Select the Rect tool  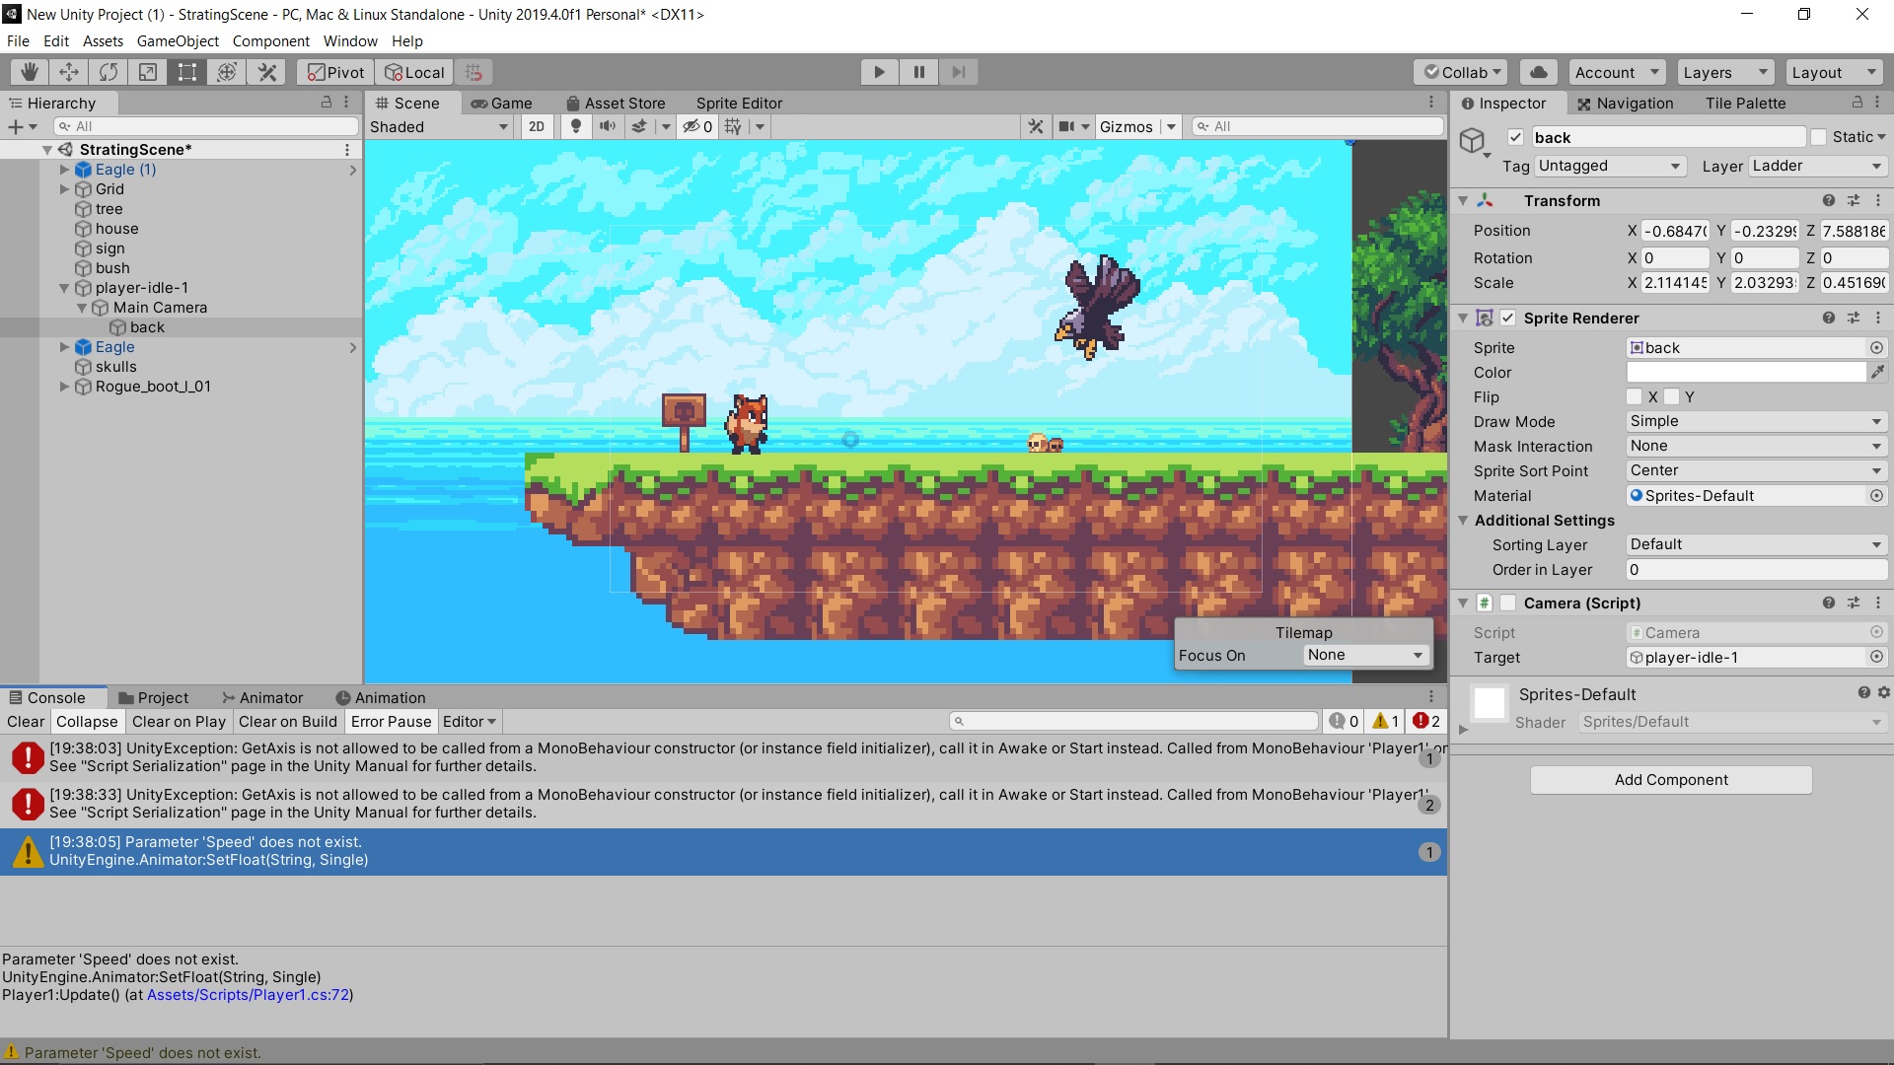pyautogui.click(x=187, y=72)
